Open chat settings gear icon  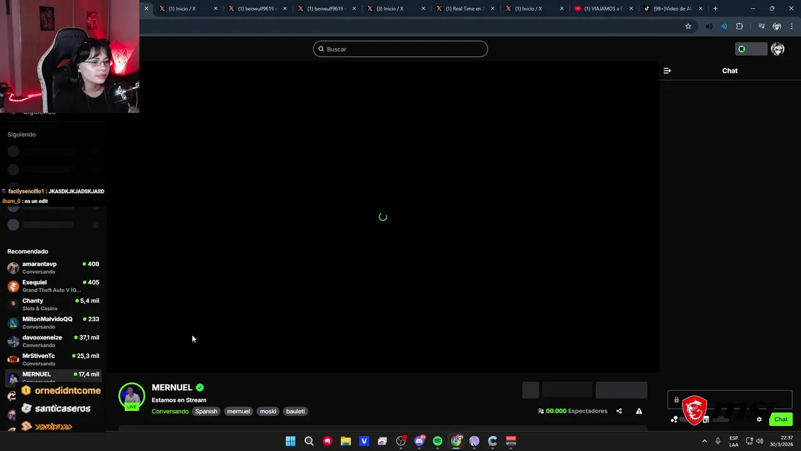pyautogui.click(x=759, y=420)
